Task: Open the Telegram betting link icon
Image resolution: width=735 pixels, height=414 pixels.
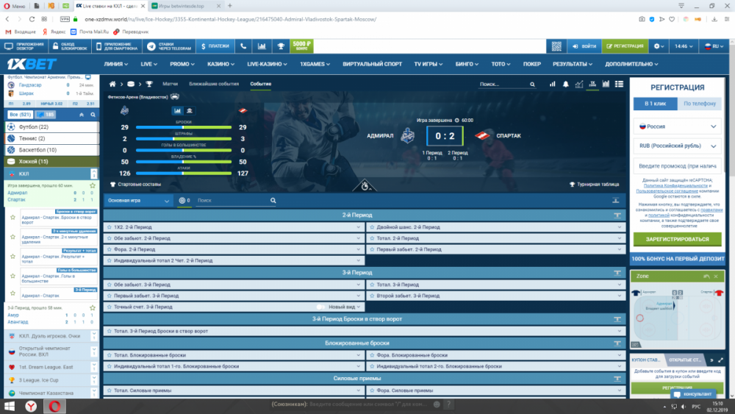Action: click(x=168, y=46)
